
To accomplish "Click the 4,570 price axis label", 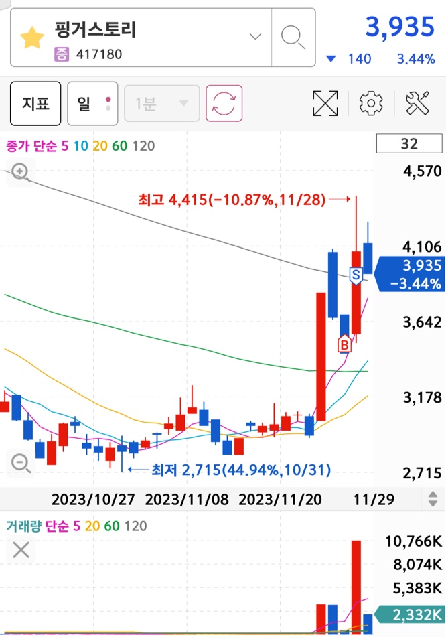I will (x=423, y=171).
